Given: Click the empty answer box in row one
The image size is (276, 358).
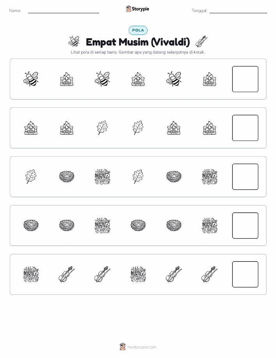Looking at the screenshot, I should click(x=245, y=79).
